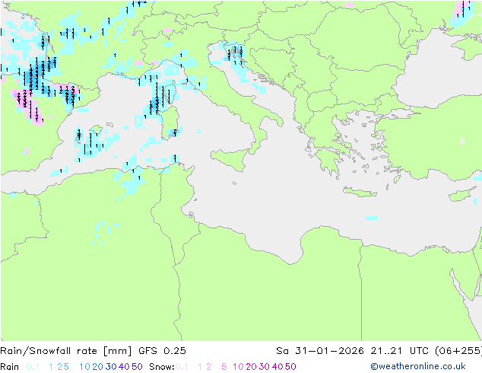Click the weatheronline.co.uk copyright link
Viewport: 482px width, 373px height.
click(418, 366)
